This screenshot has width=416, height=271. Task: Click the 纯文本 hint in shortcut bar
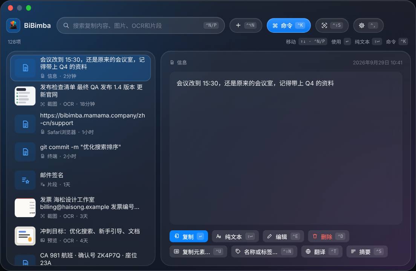click(368, 41)
